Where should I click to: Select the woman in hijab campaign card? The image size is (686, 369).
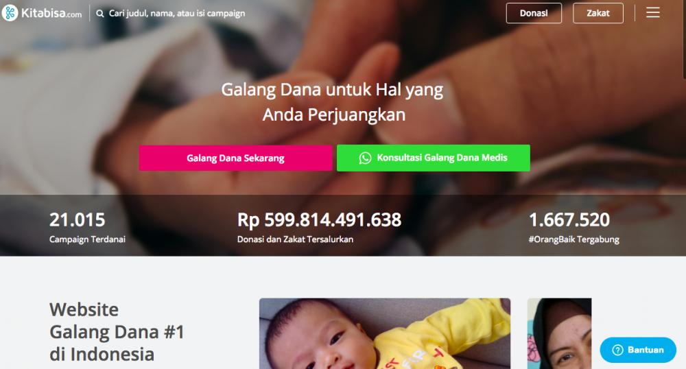(559, 333)
